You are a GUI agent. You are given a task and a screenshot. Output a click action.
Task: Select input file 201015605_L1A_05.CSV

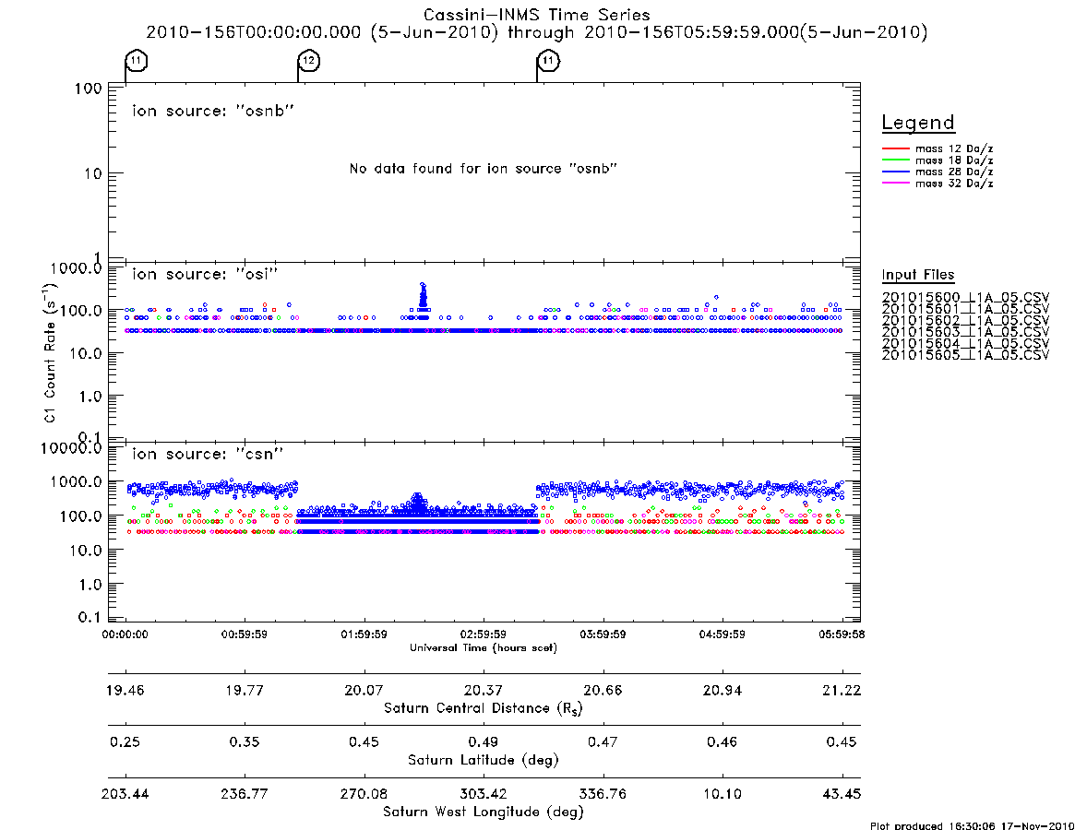coord(965,355)
